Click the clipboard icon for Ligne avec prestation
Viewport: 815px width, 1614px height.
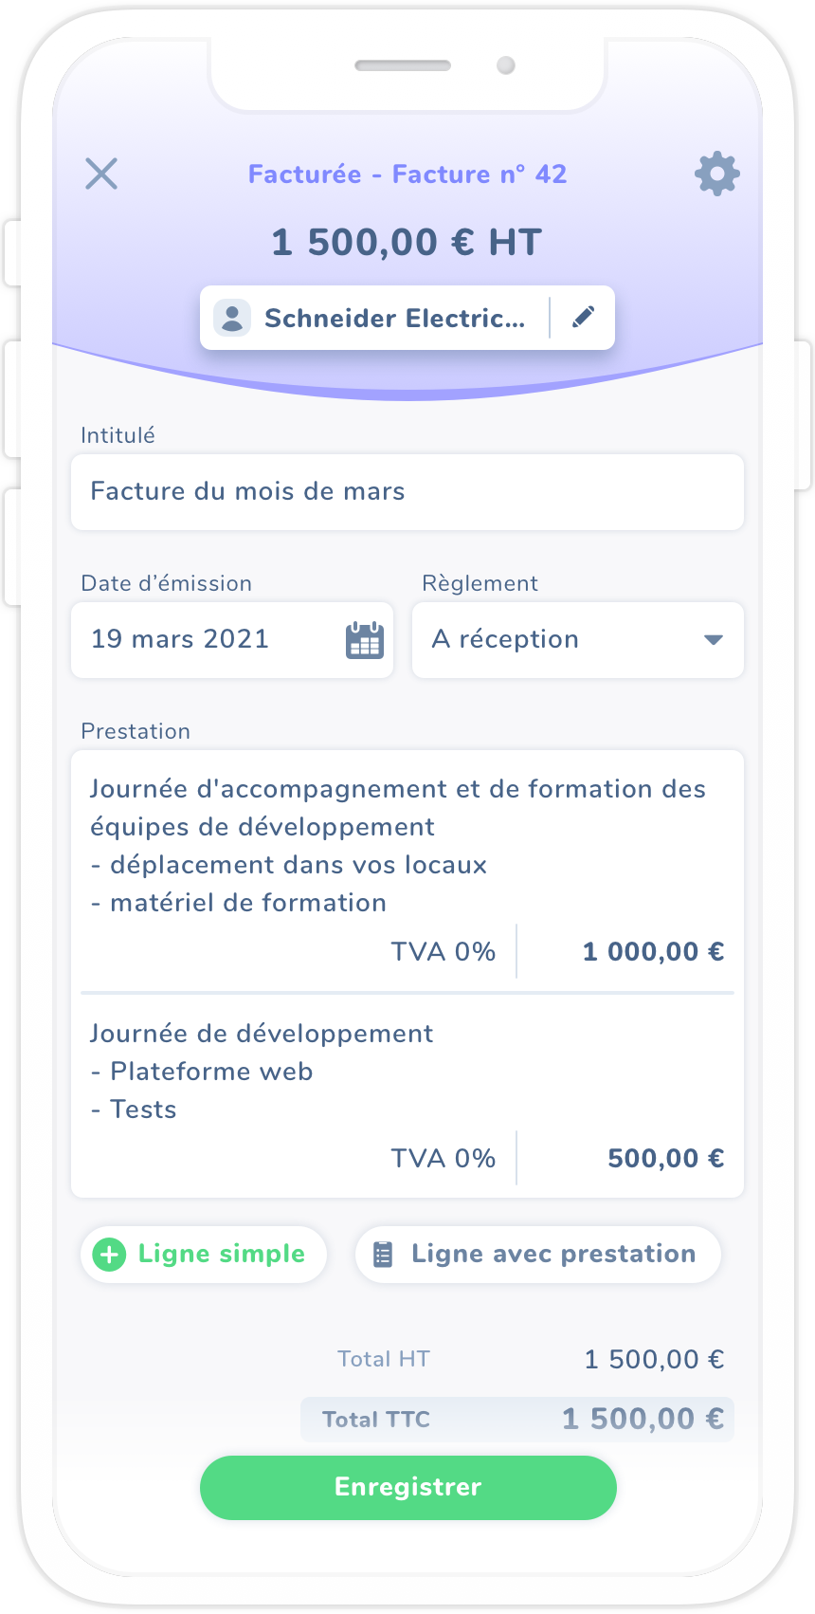pos(383,1255)
